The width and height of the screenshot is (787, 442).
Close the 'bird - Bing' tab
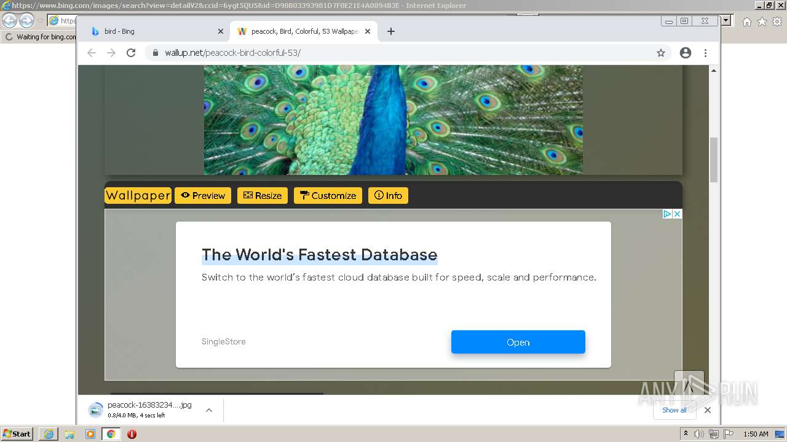coord(221,31)
